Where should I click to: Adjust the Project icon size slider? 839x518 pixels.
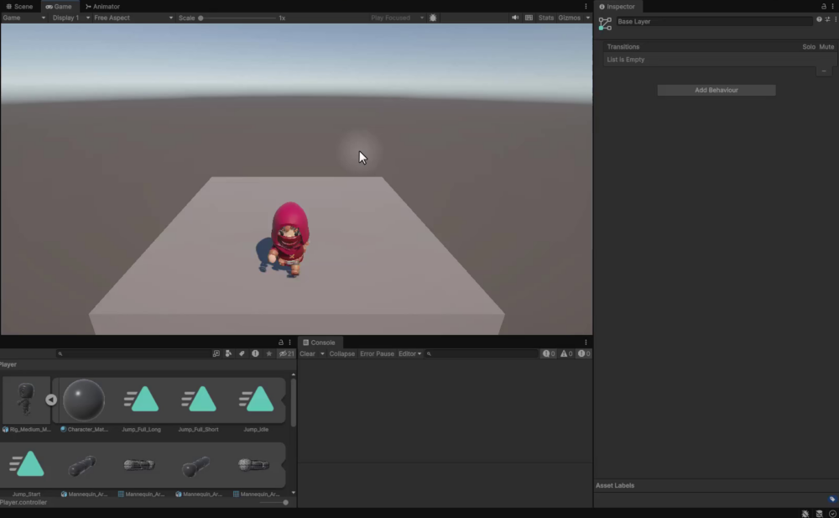pos(274,502)
